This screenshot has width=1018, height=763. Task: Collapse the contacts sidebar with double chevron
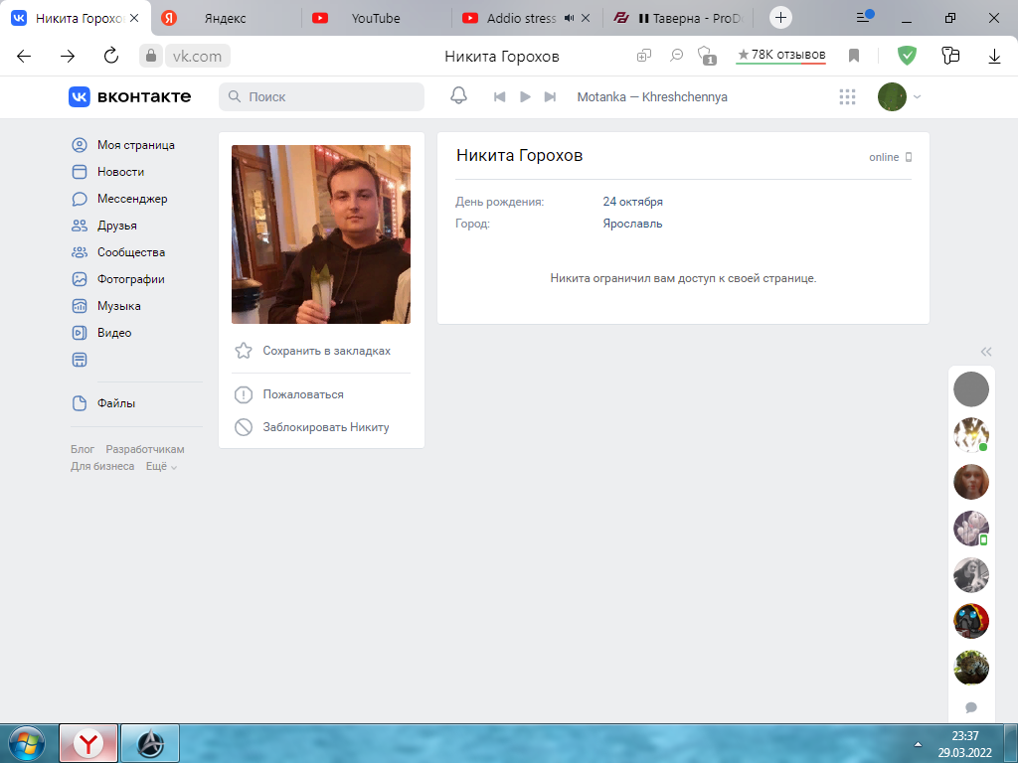(985, 351)
